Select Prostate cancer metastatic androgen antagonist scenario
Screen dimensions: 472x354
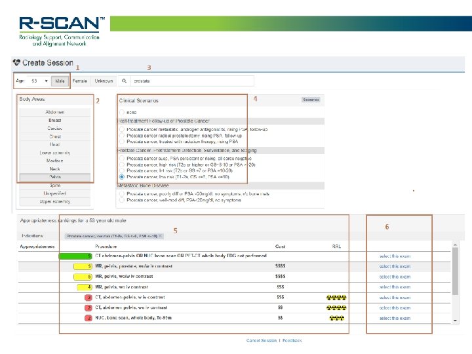[x=122, y=129]
